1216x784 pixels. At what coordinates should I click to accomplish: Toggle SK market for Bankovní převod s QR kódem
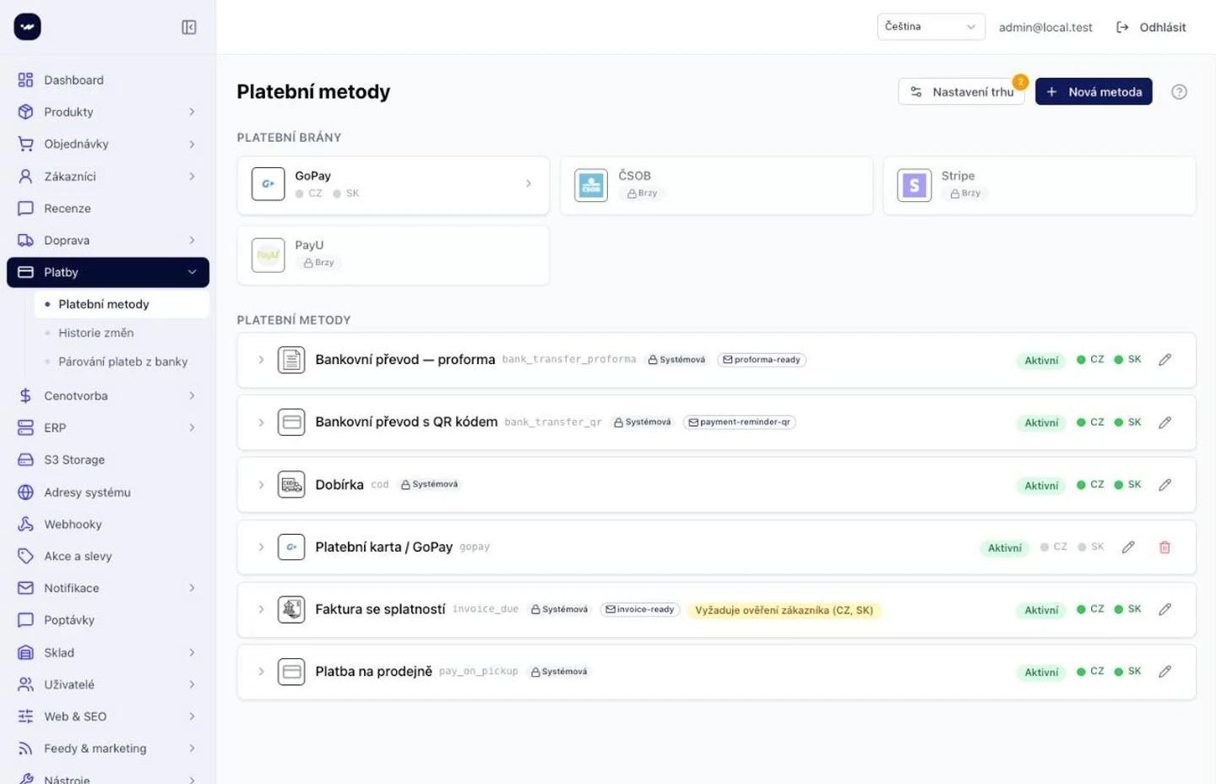1127,422
